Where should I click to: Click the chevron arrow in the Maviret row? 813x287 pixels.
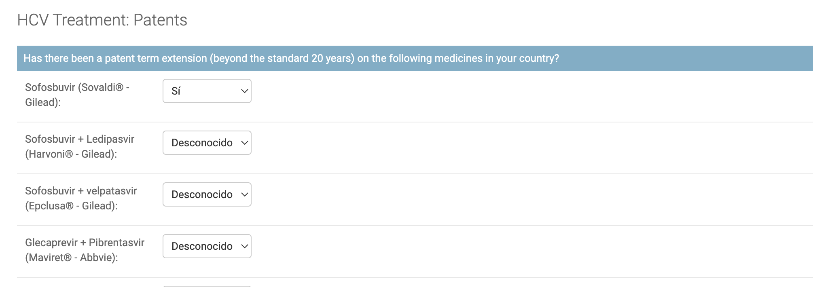(244, 246)
